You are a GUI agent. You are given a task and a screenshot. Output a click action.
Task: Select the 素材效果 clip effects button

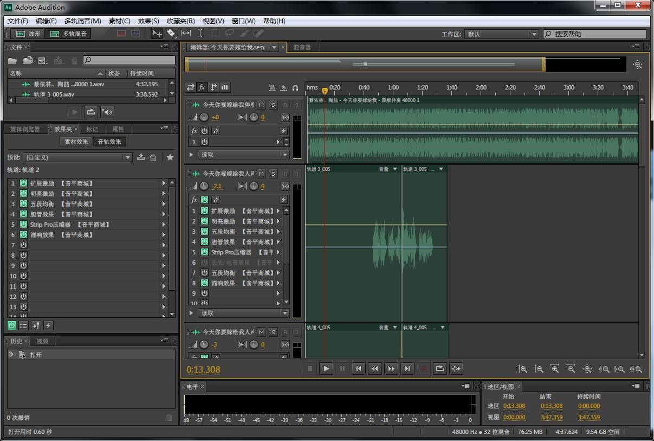76,142
